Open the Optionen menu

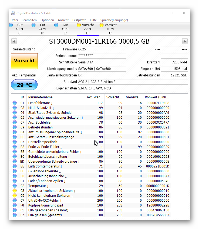click(47, 20)
